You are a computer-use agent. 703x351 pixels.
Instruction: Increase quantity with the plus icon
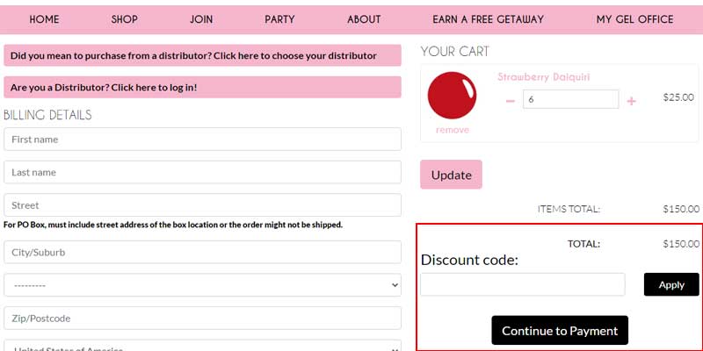pyautogui.click(x=631, y=101)
